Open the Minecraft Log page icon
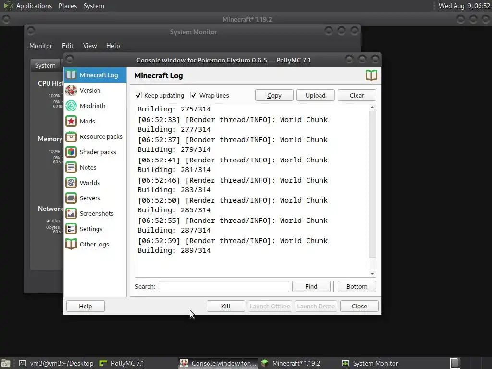The height and width of the screenshot is (369, 492). [71, 75]
